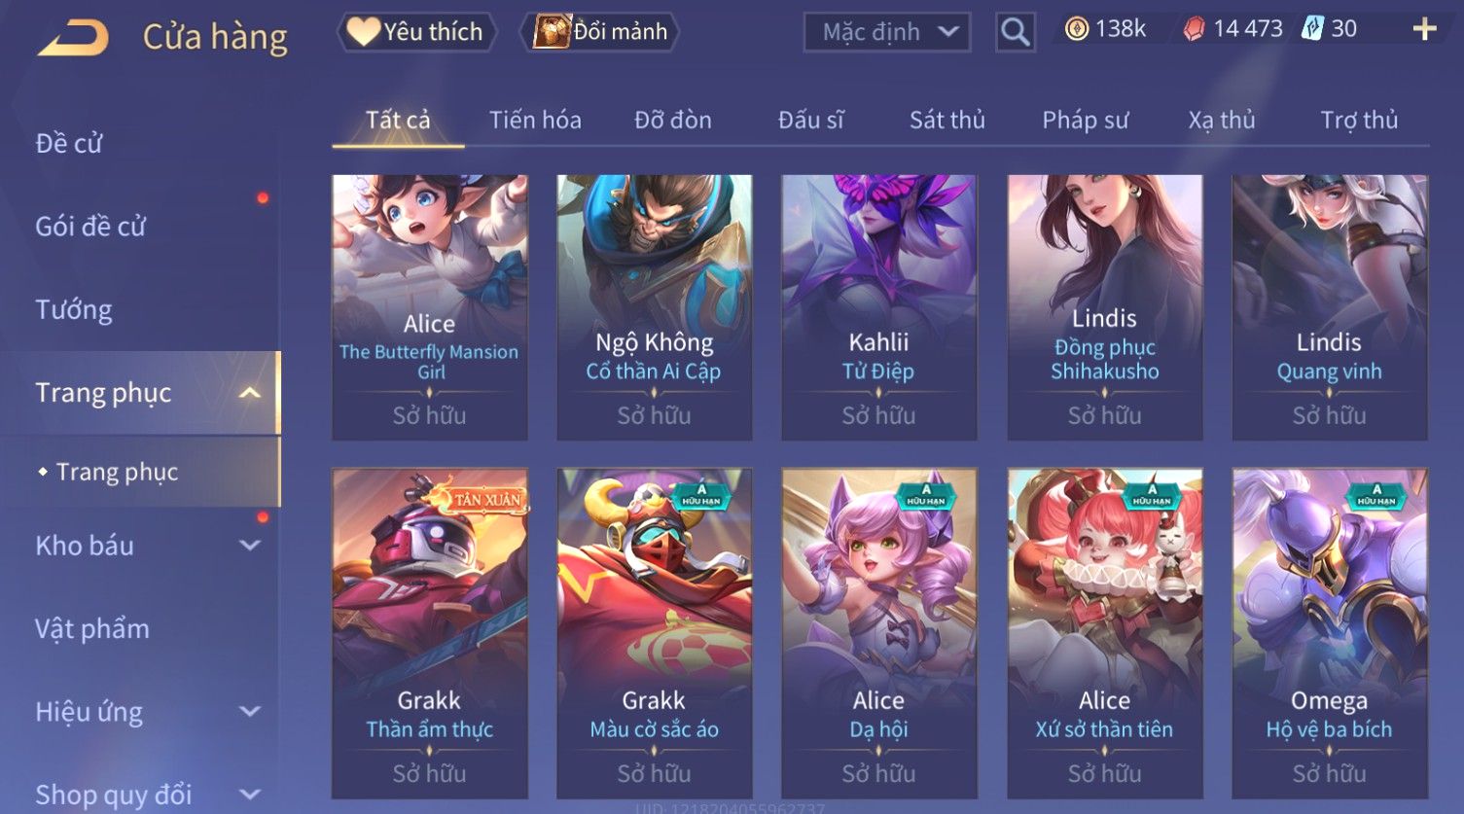Select the Trang phục sub-item
This screenshot has height=814, width=1464.
tap(117, 472)
